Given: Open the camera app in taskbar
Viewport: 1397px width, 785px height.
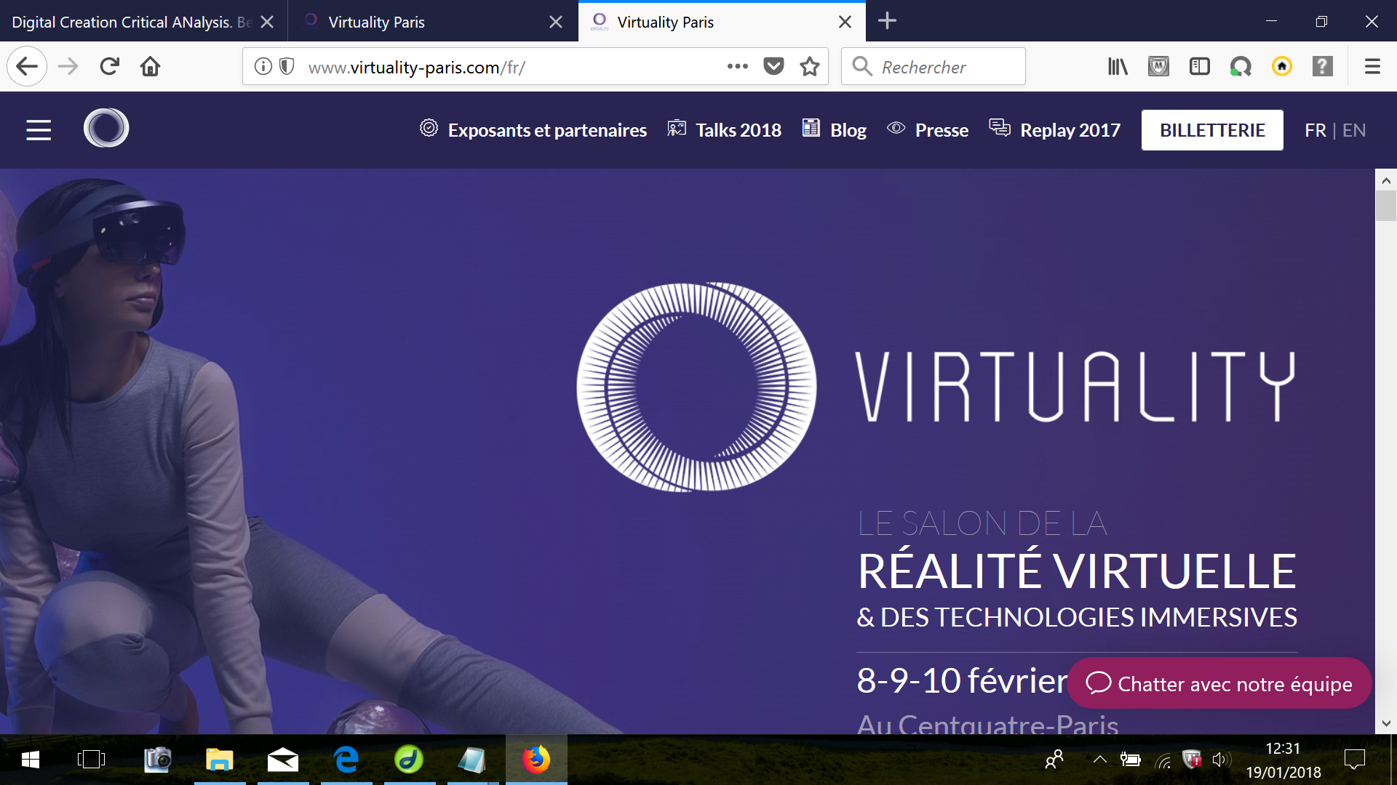Looking at the screenshot, I should click(x=157, y=760).
